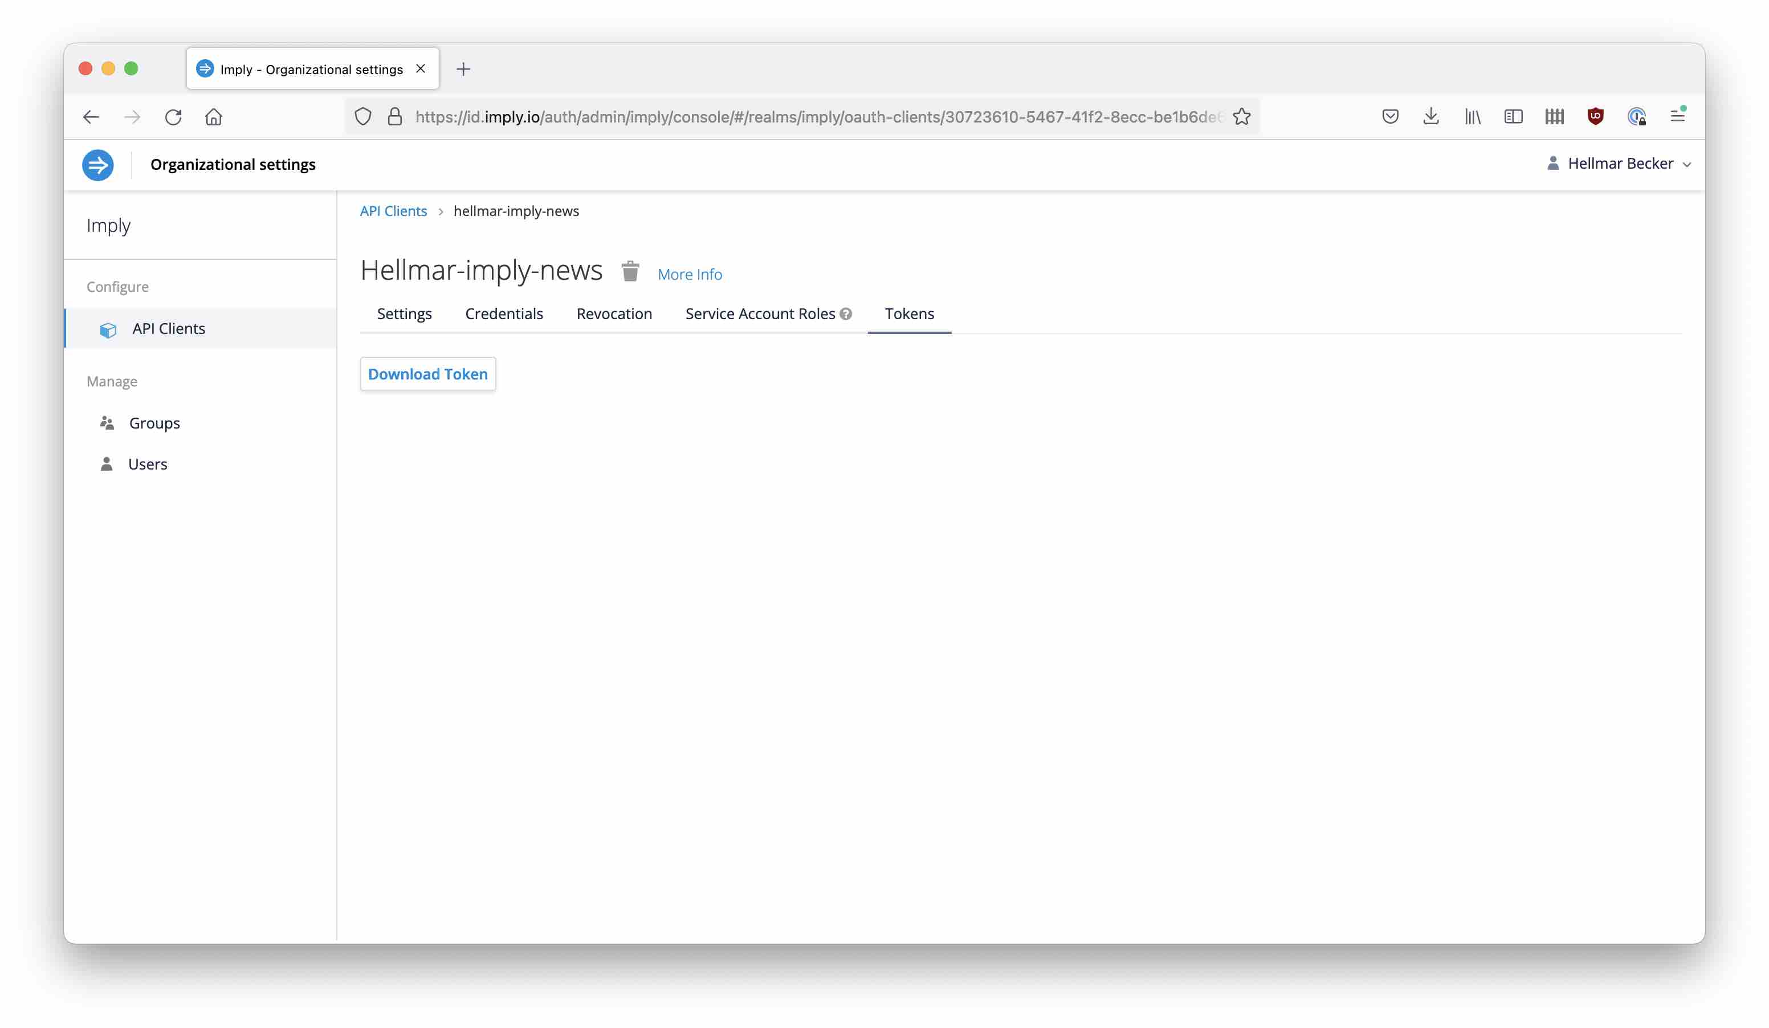
Task: Go to the browser home page
Action: pyautogui.click(x=214, y=116)
